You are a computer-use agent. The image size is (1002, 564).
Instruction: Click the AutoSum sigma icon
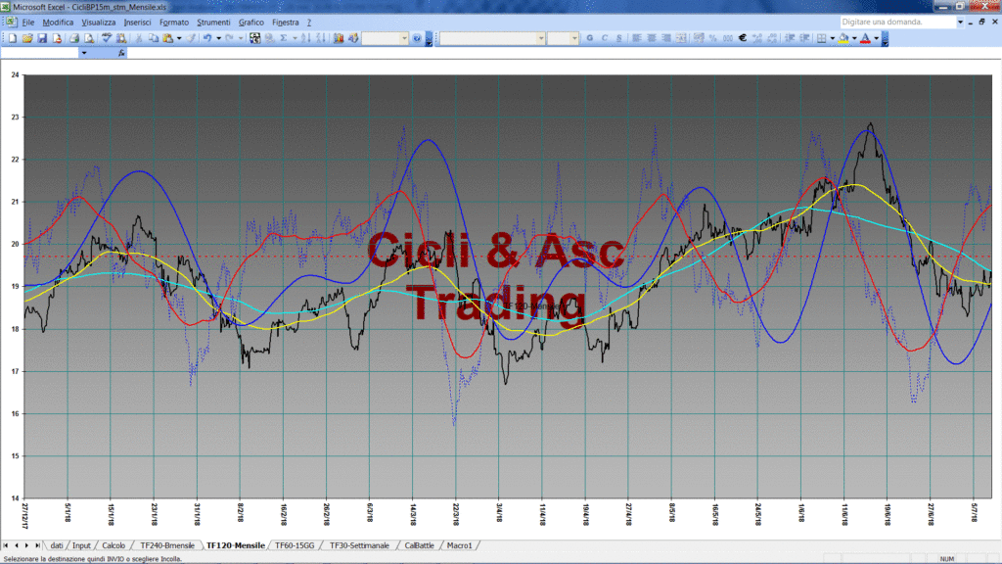pyautogui.click(x=284, y=38)
